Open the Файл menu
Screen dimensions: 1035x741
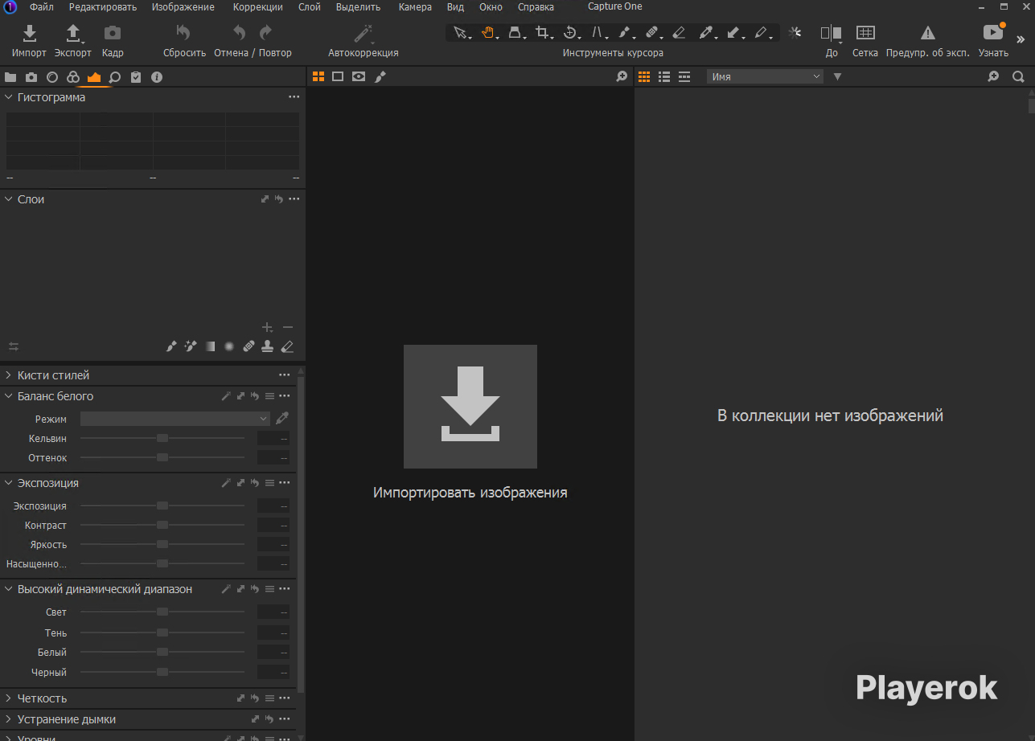[42, 7]
